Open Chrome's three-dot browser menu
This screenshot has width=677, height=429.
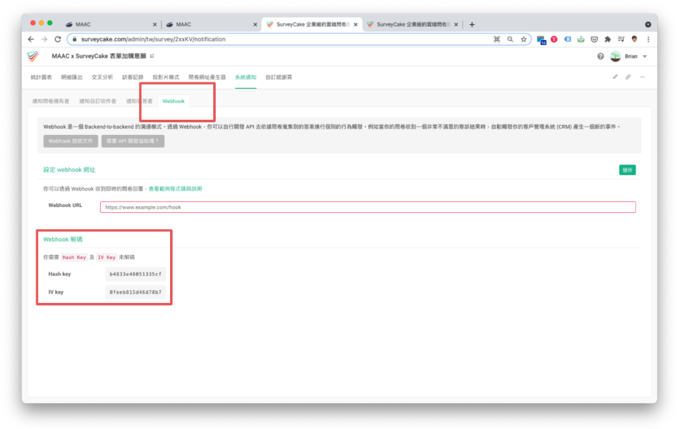point(648,39)
